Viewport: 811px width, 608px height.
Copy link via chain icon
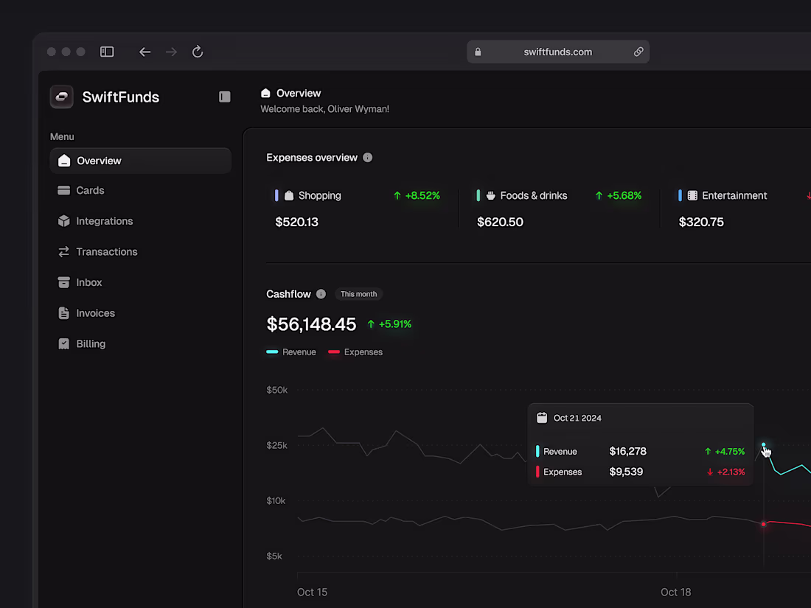click(x=638, y=52)
